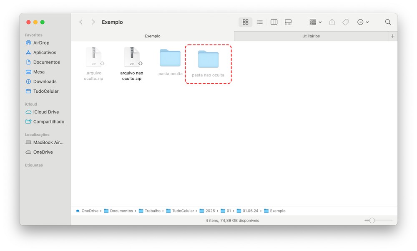This screenshot has width=417, height=251.
Task: Go back with the left chevron
Action: pyautogui.click(x=81, y=22)
